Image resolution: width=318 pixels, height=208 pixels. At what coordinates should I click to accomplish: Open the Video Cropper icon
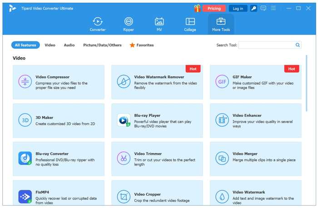point(124,197)
